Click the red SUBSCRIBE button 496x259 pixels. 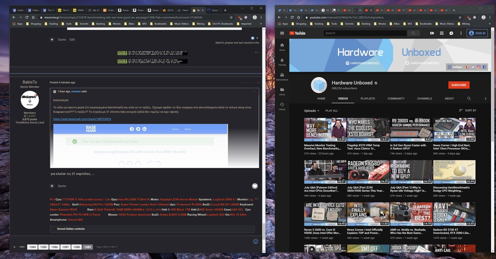[x=459, y=85]
